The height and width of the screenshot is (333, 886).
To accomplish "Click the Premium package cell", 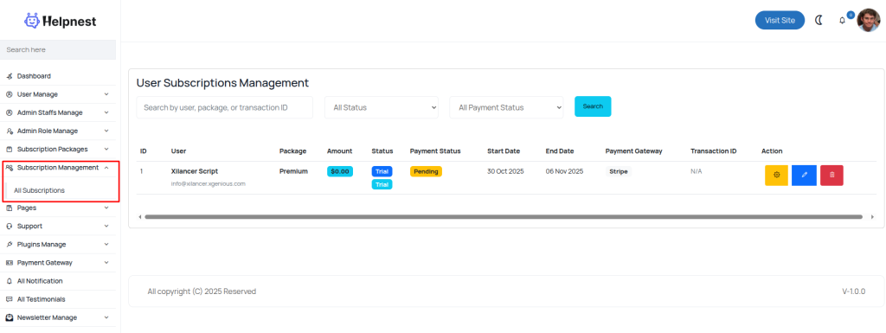I will (294, 171).
